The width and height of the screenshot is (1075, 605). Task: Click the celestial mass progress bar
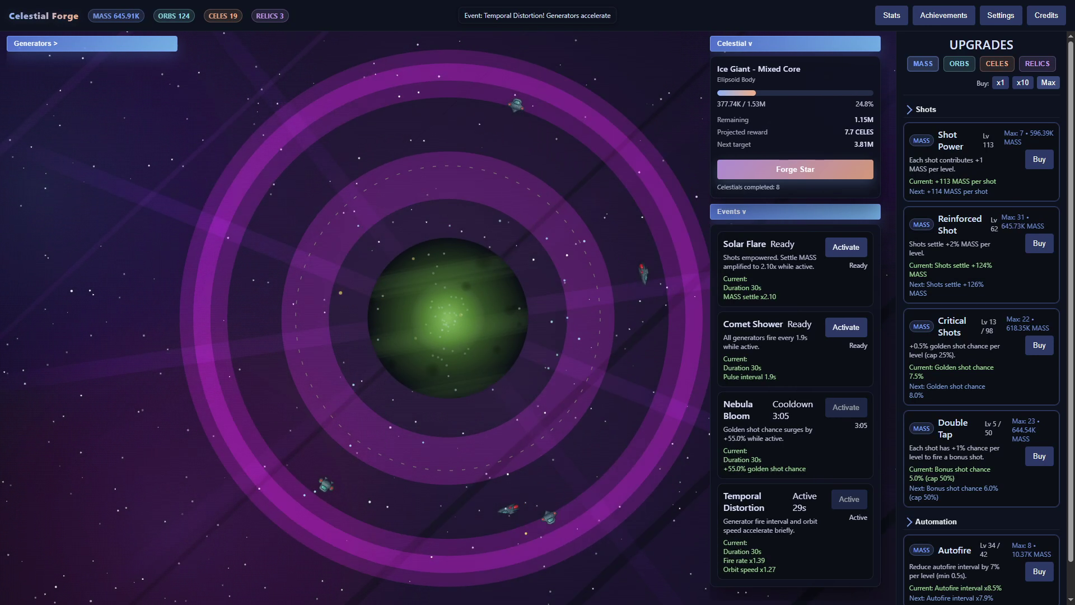[794, 93]
